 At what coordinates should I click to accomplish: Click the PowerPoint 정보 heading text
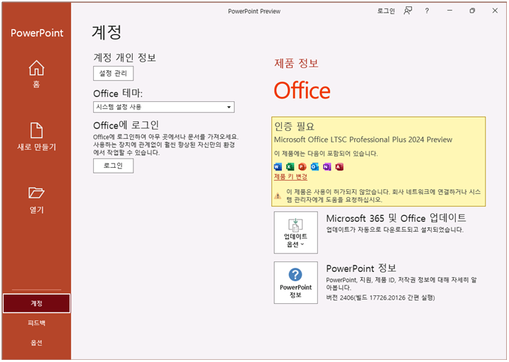click(361, 268)
